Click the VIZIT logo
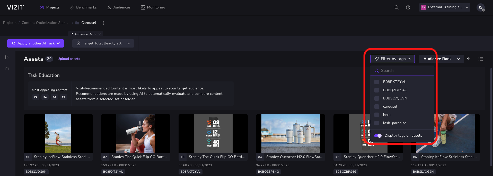This screenshot has width=493, height=176. tap(15, 7)
